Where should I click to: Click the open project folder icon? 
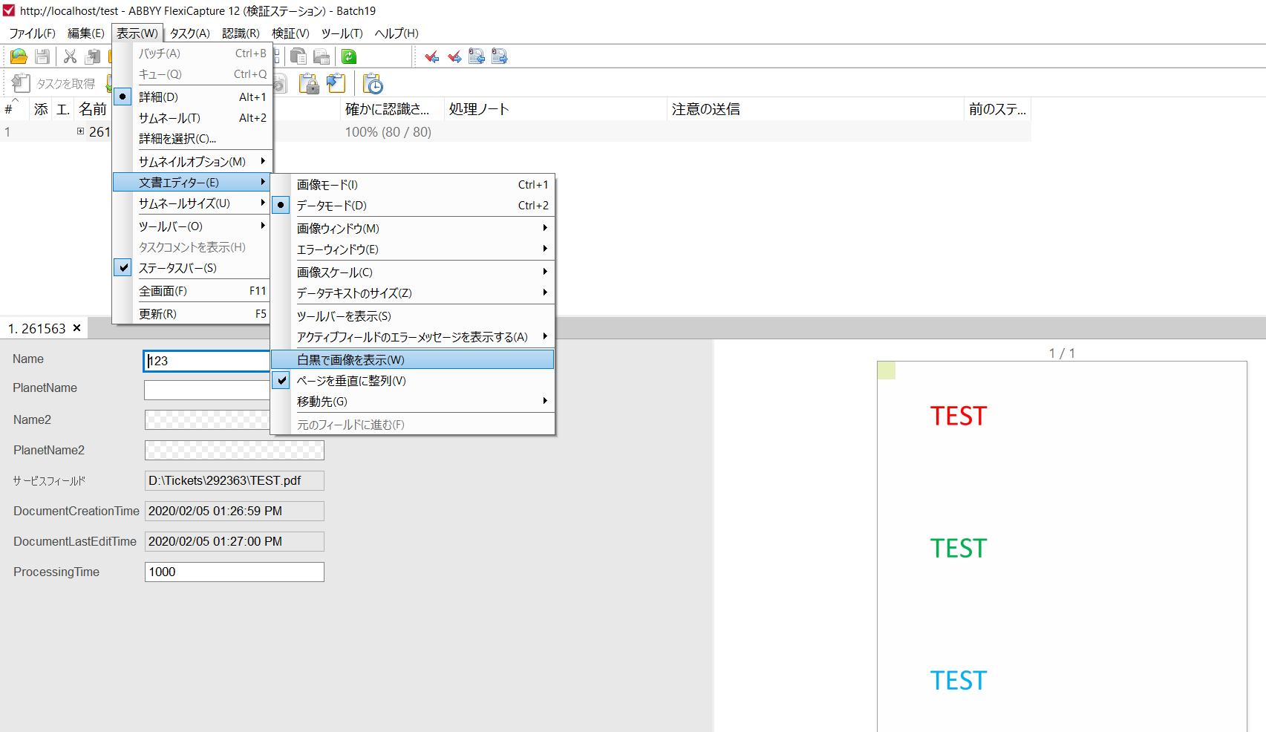pos(19,56)
